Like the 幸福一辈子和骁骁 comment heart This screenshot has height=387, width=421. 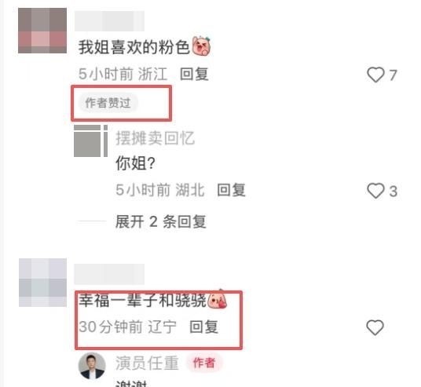coord(375,327)
